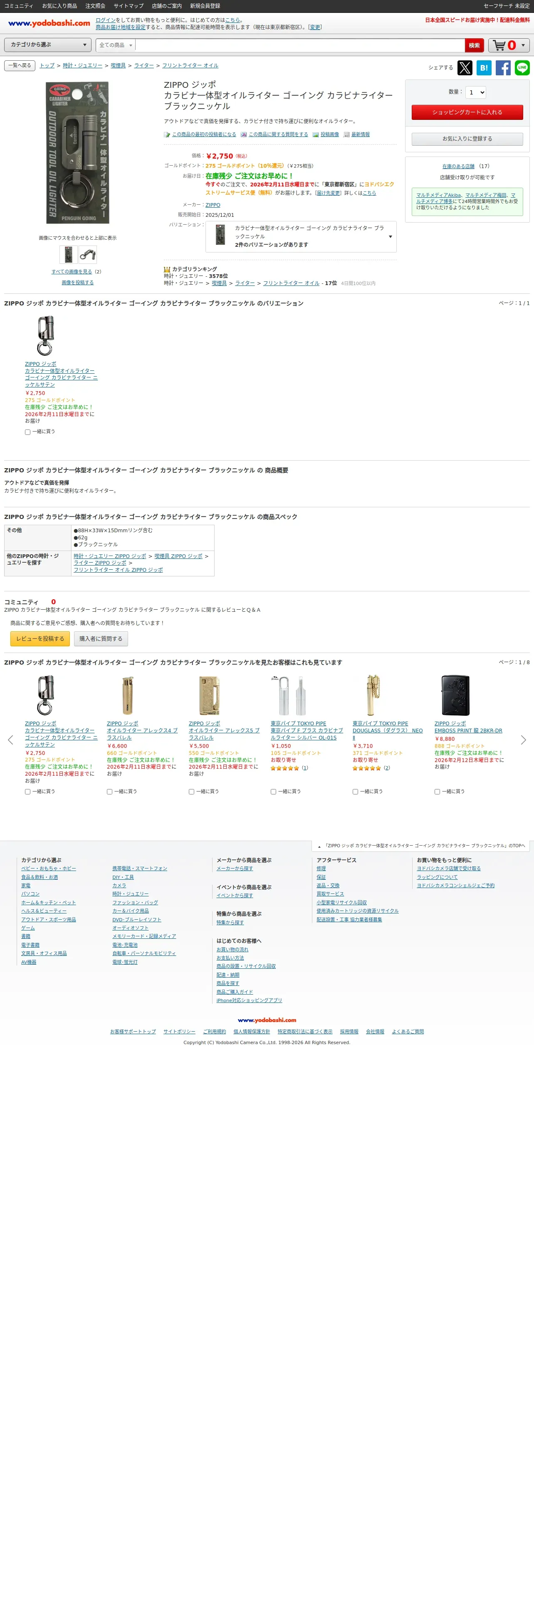
Task: Share this product on LINE
Action: (522, 68)
